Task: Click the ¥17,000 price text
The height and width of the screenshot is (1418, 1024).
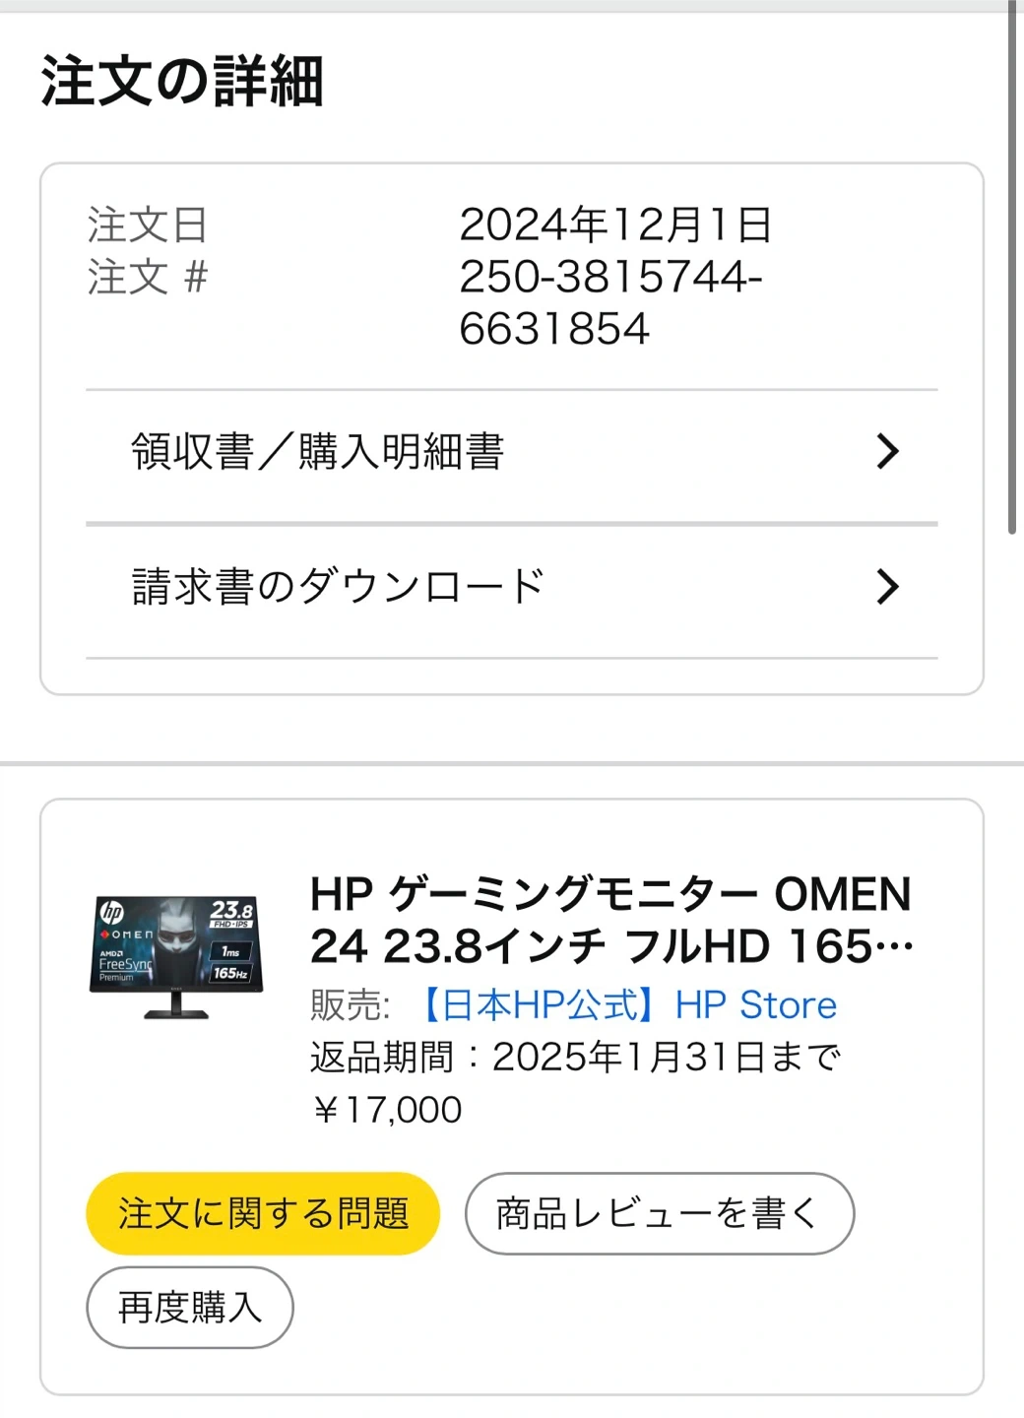Action: click(387, 1110)
